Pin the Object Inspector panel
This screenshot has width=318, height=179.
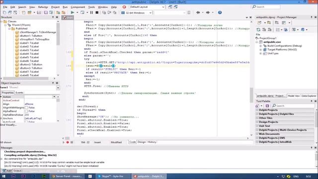click(x=53, y=83)
